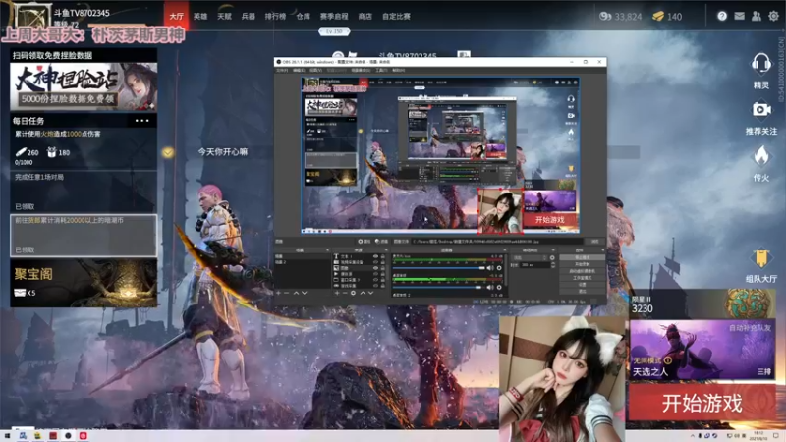Click the 浏览 browse button in OBS

[x=594, y=241]
